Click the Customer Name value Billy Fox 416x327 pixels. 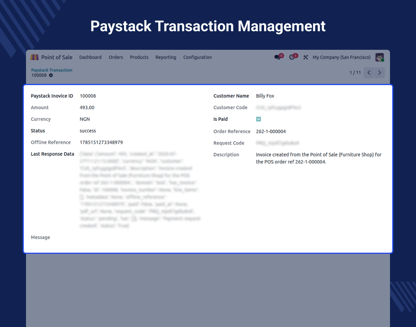[x=265, y=96]
